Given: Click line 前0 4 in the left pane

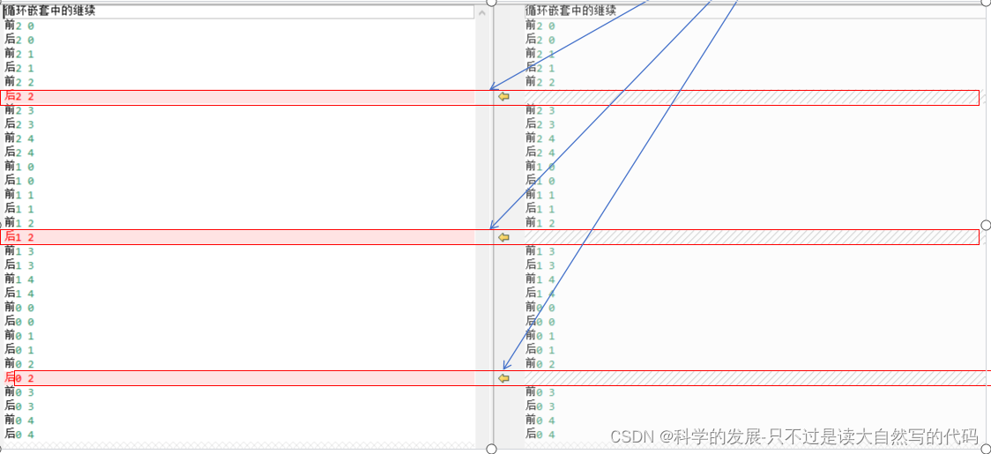Looking at the screenshot, I should tap(19, 420).
